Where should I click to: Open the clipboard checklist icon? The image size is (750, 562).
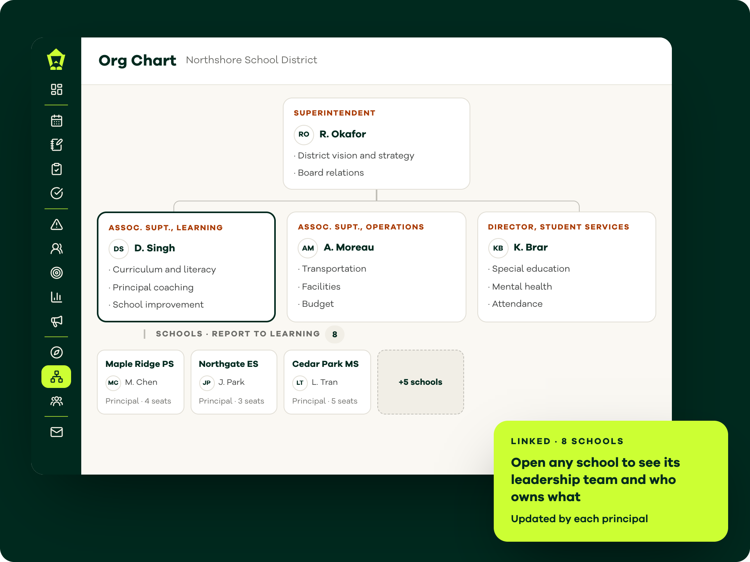[57, 169]
